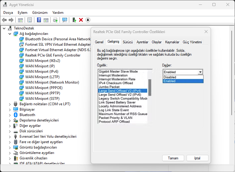This screenshot has width=235, height=172.
Task: Choose Enabled in the value list
Action: coord(183,81)
